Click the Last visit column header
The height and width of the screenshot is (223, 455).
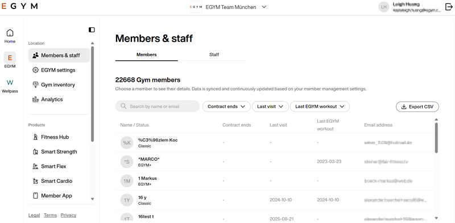point(278,125)
